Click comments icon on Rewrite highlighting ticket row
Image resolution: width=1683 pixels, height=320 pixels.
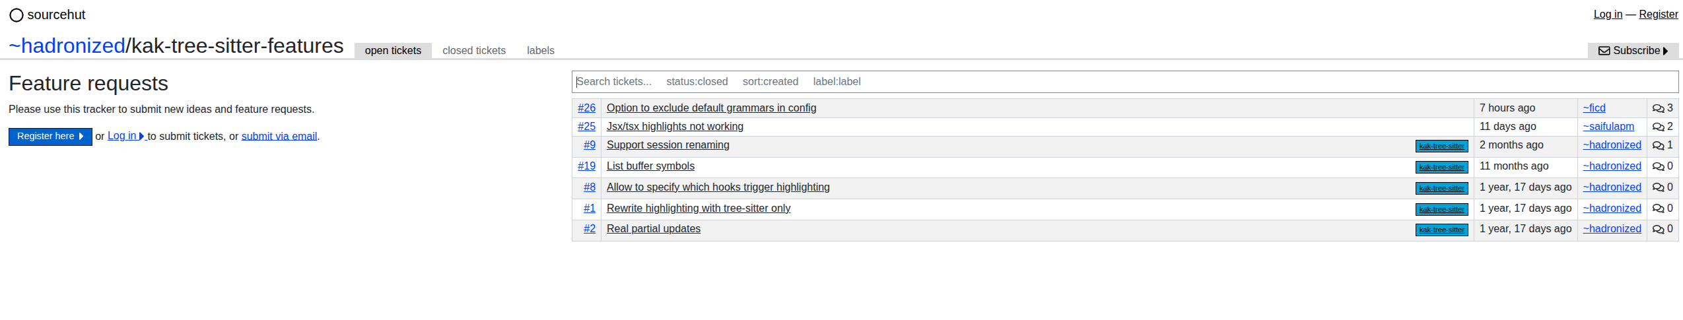pos(1658,208)
